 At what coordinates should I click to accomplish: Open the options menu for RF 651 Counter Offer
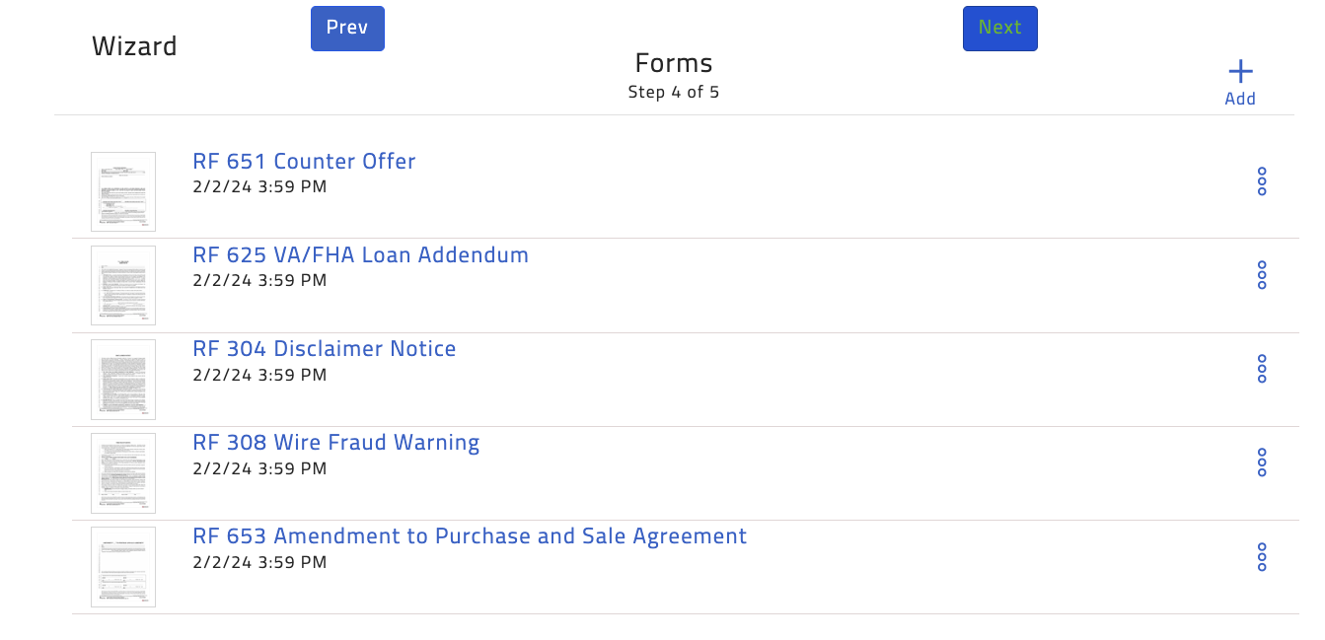click(x=1262, y=180)
